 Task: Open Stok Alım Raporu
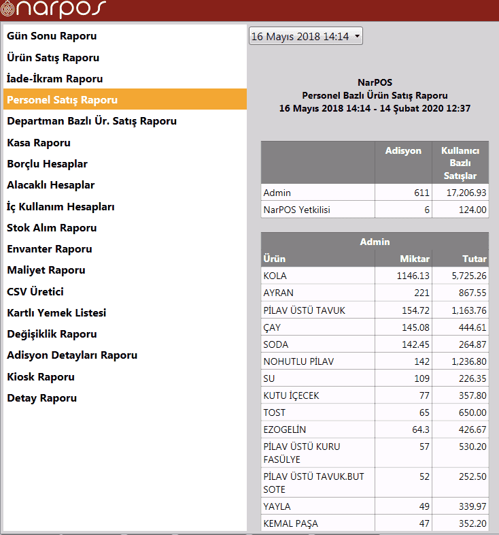(x=52, y=228)
